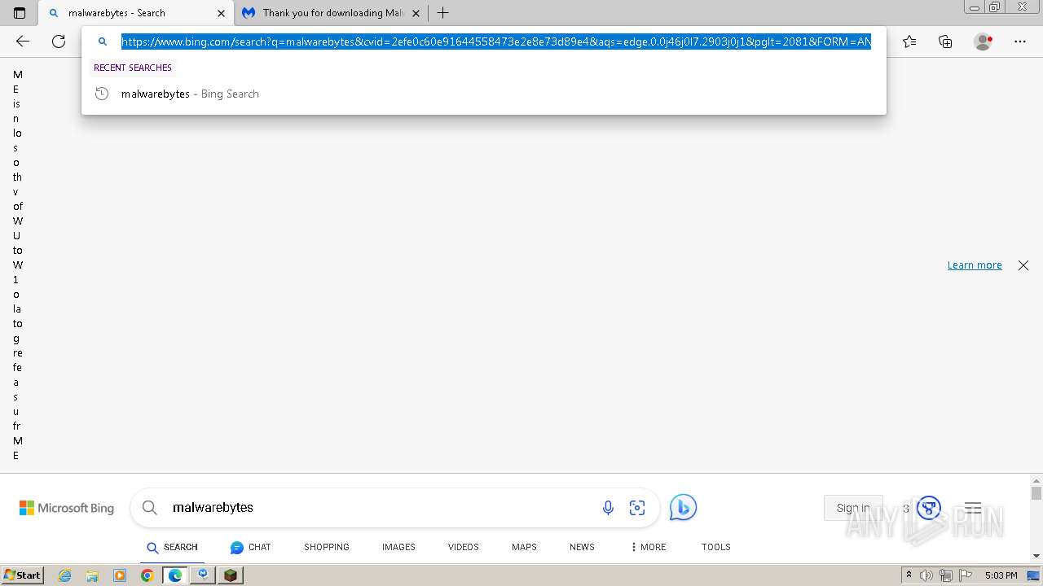Open the network tray icon

[946, 575]
